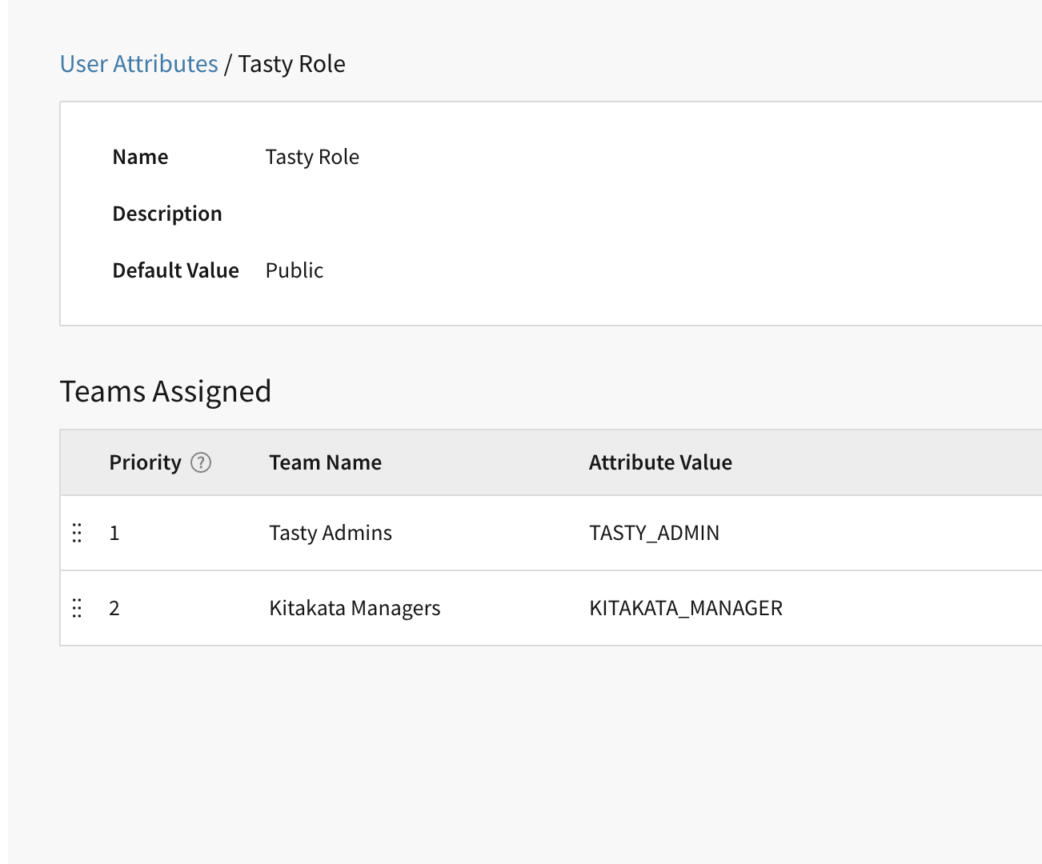The image size is (1042, 864).
Task: Click the TASTY_ADMIN attribute value
Action: [654, 533]
